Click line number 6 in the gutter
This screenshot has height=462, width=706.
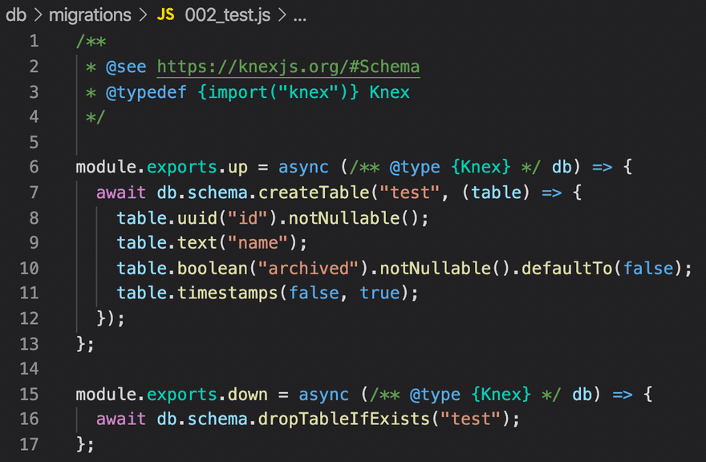point(33,167)
